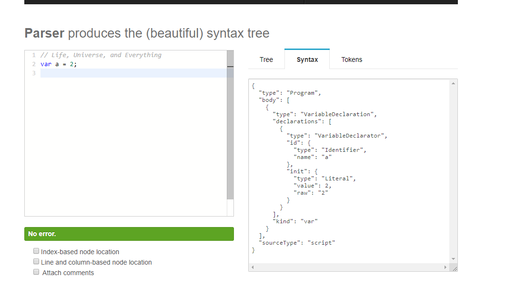Toggle Line and column-based node location

(x=36, y=261)
